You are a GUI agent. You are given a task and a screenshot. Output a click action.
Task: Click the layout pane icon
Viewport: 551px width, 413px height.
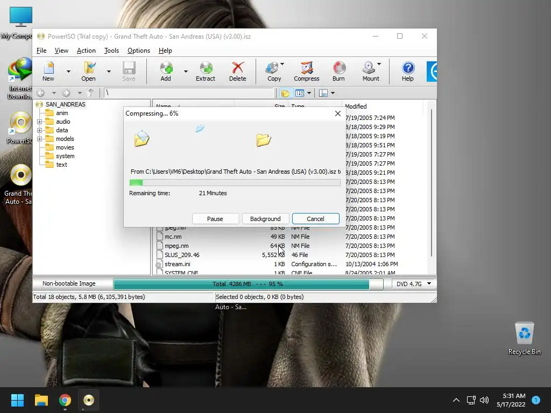[x=323, y=93]
